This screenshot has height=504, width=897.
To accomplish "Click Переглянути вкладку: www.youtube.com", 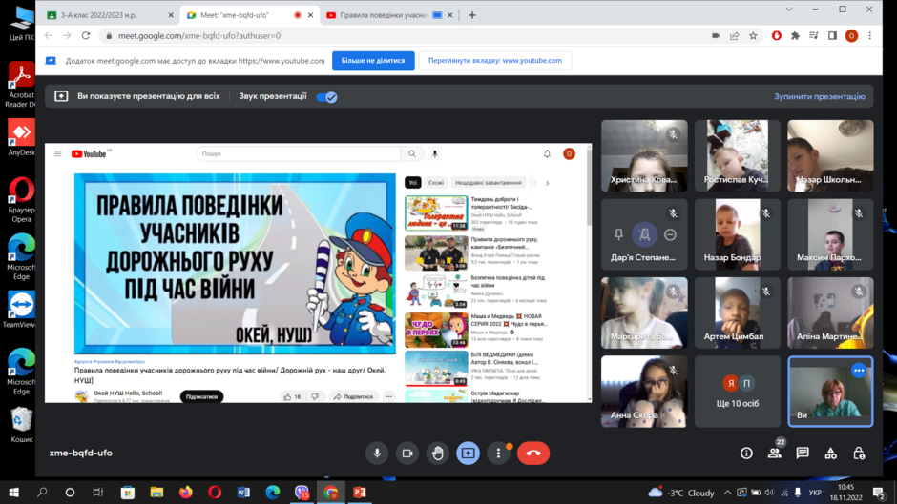I will pos(495,61).
